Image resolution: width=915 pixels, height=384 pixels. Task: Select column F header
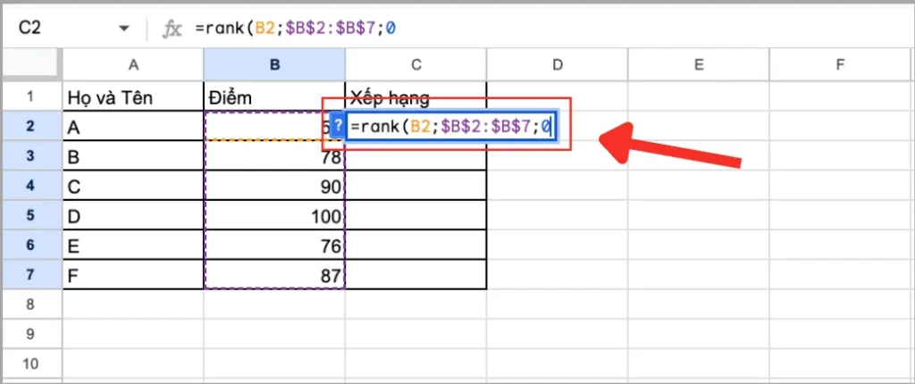pos(840,65)
